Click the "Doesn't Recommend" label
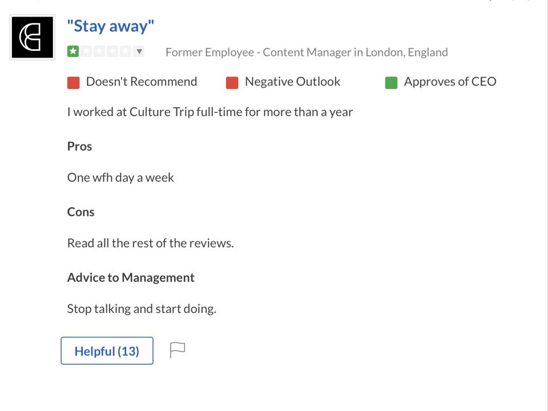 click(x=141, y=82)
